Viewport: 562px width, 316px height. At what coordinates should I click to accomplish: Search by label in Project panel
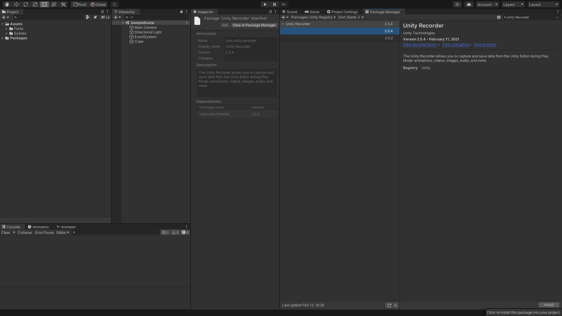(95, 17)
